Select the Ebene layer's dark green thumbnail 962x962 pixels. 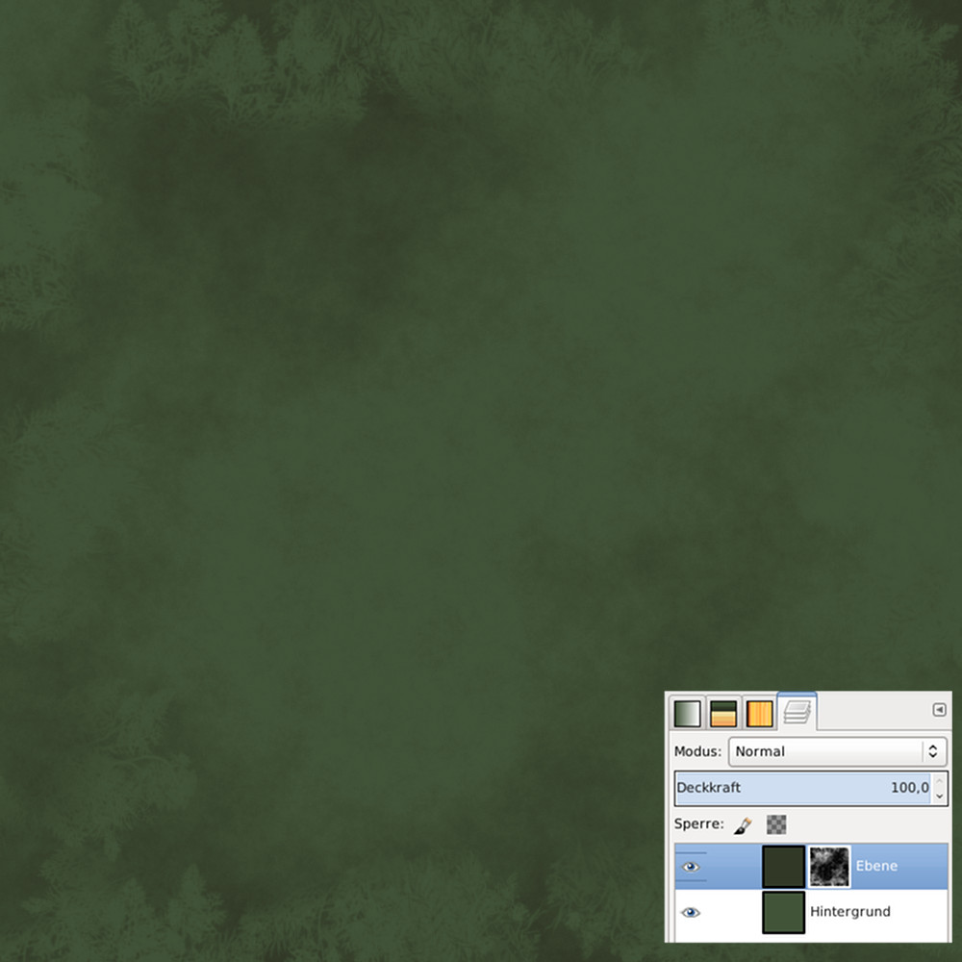tap(783, 867)
